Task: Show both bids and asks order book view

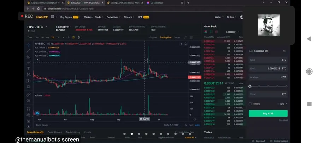Action: click(206, 32)
